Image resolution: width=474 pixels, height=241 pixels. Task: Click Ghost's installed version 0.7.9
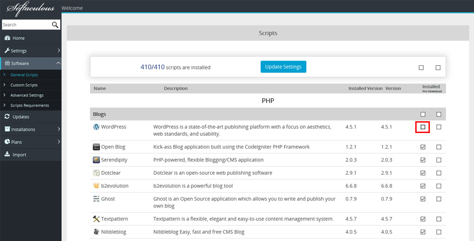pyautogui.click(x=351, y=199)
